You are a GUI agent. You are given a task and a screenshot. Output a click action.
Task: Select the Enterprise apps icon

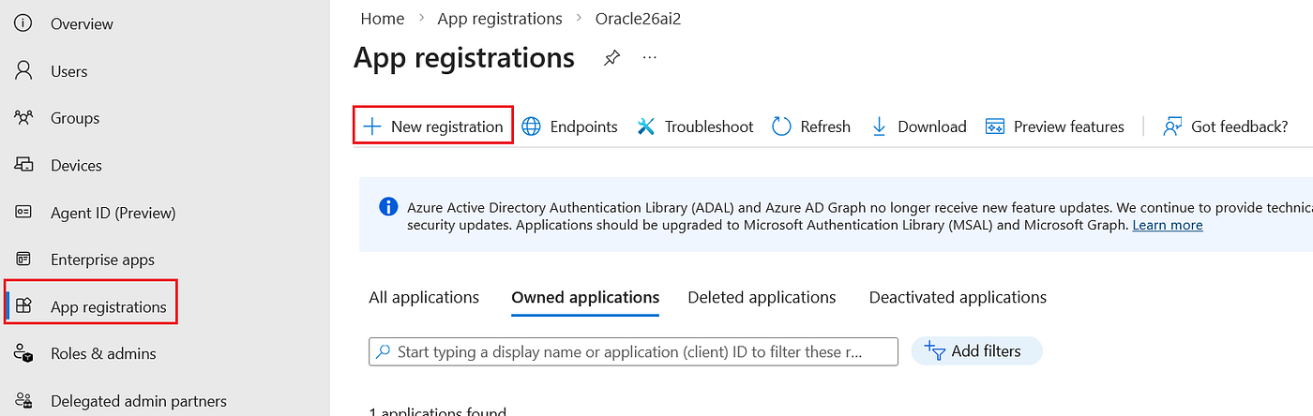coord(23,259)
